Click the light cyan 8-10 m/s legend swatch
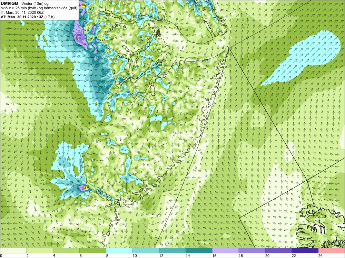Image resolution: width=345 pixels, height=258 pixels. 119,251
